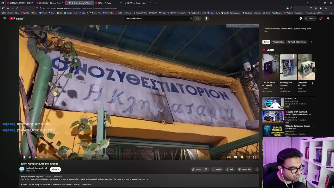This screenshot has width=334, height=188.
Task: Open options for 'Ölümsüz Denizanası' video
Action: tap(314, 126)
